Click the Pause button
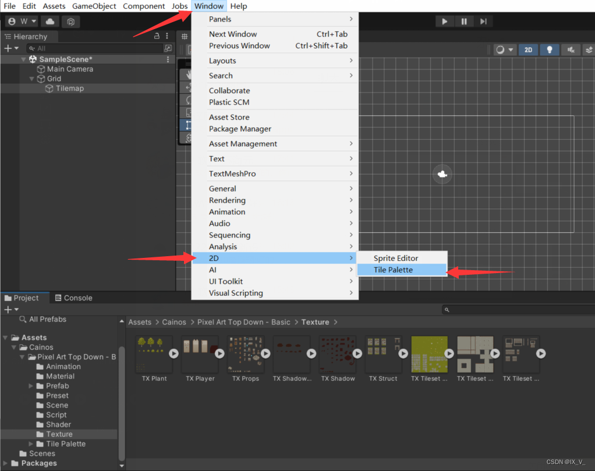The image size is (595, 471). [x=463, y=22]
